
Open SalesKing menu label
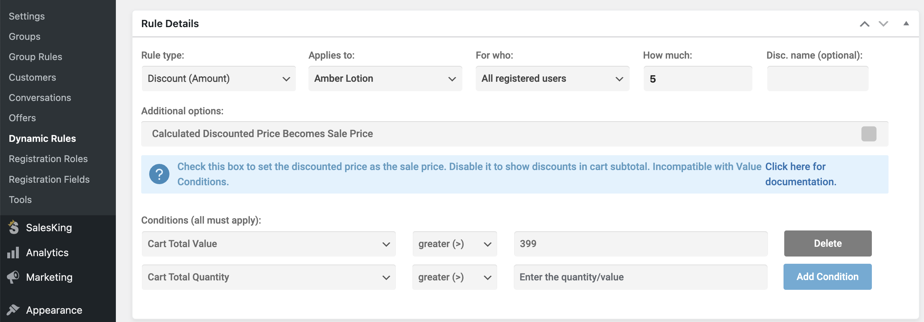(49, 228)
